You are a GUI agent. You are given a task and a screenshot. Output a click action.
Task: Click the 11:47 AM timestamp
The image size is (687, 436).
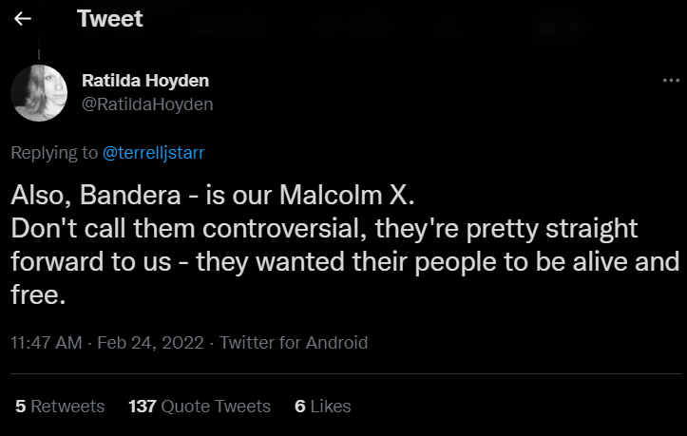pos(47,342)
